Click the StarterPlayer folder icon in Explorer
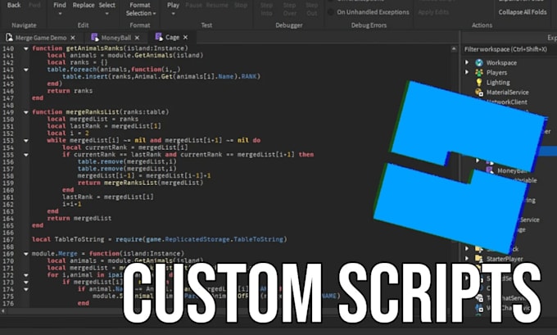Viewport: 557px width, 335px height. [479, 259]
